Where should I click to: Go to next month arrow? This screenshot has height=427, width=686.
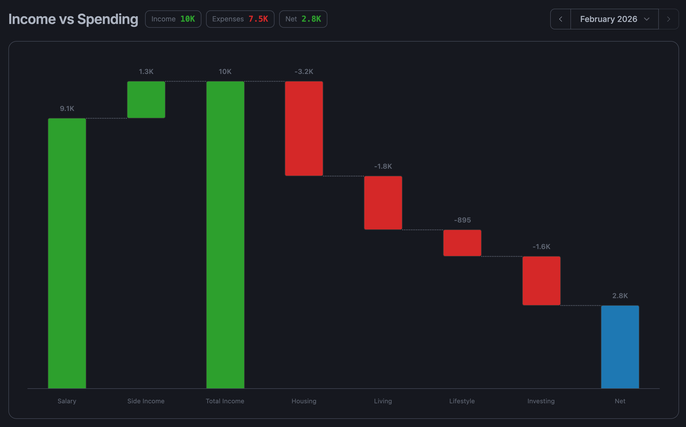[668, 19]
